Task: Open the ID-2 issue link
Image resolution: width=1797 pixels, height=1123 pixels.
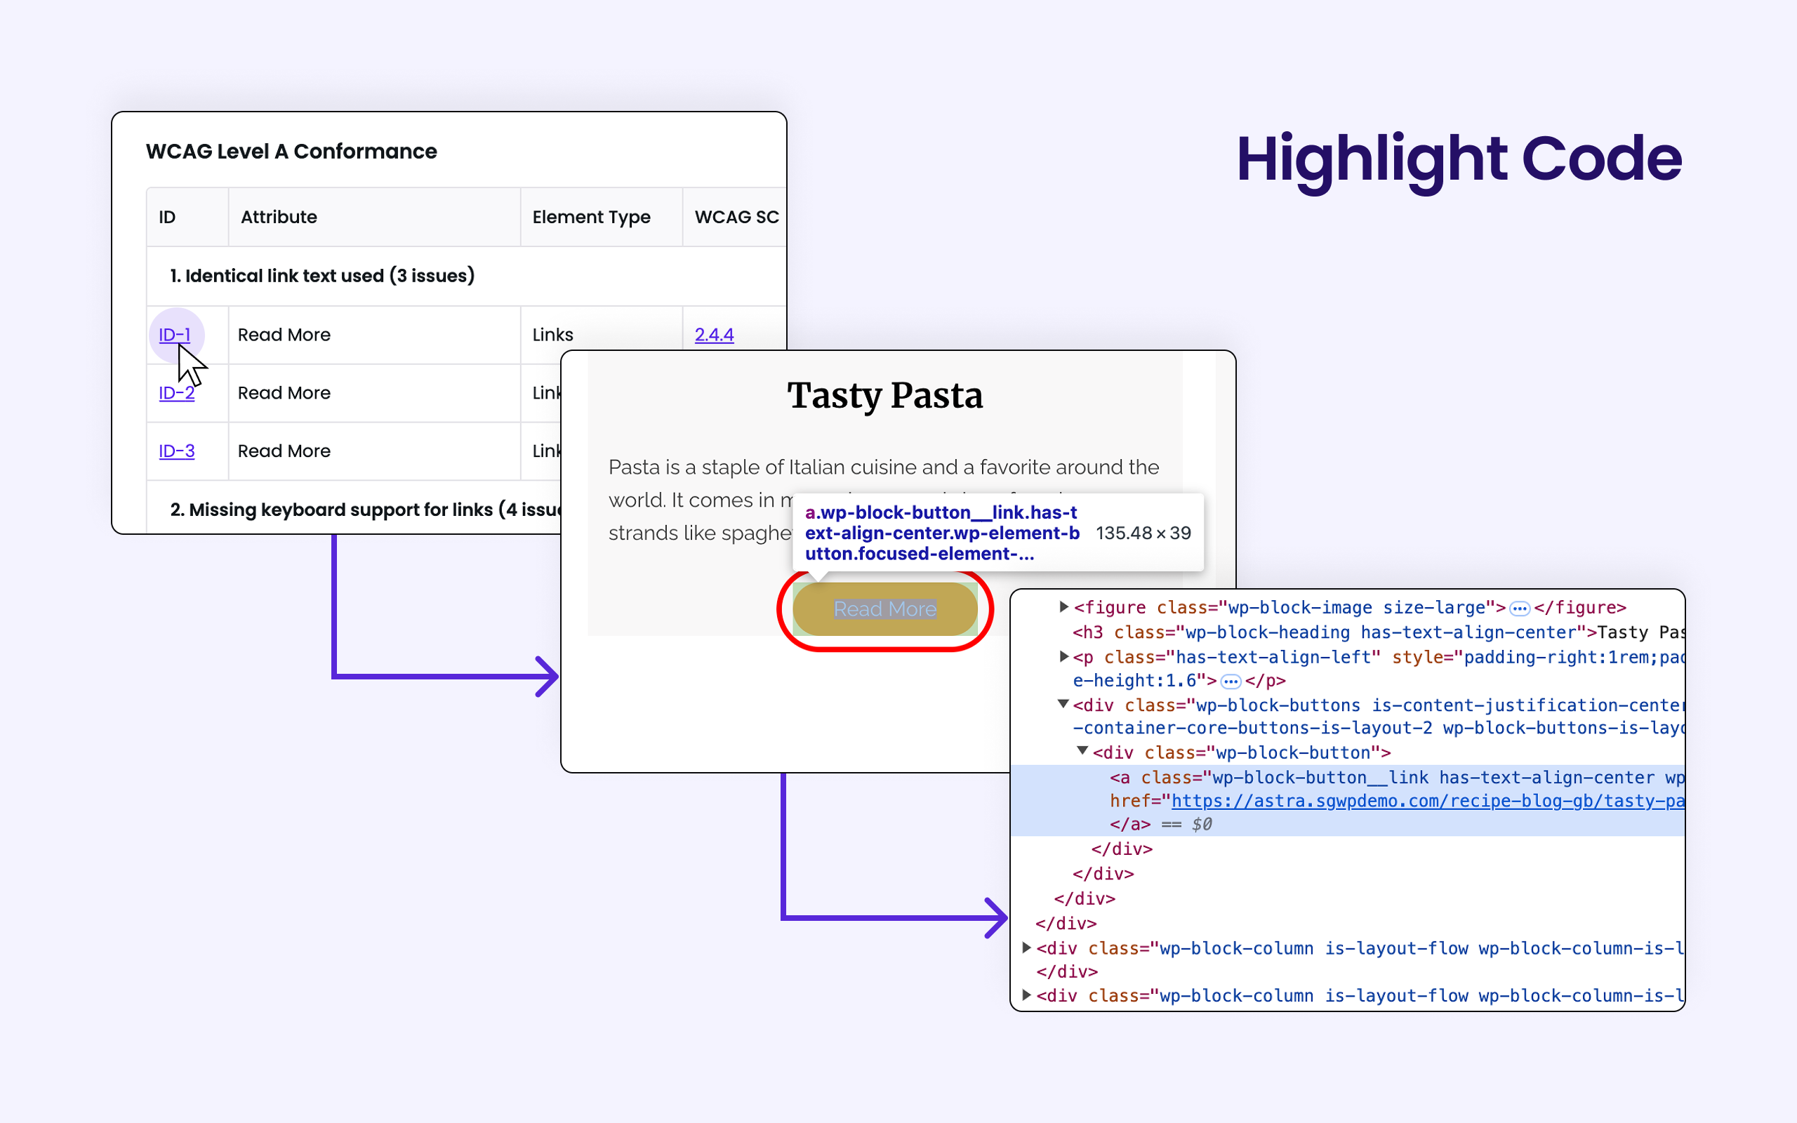Action: point(175,393)
